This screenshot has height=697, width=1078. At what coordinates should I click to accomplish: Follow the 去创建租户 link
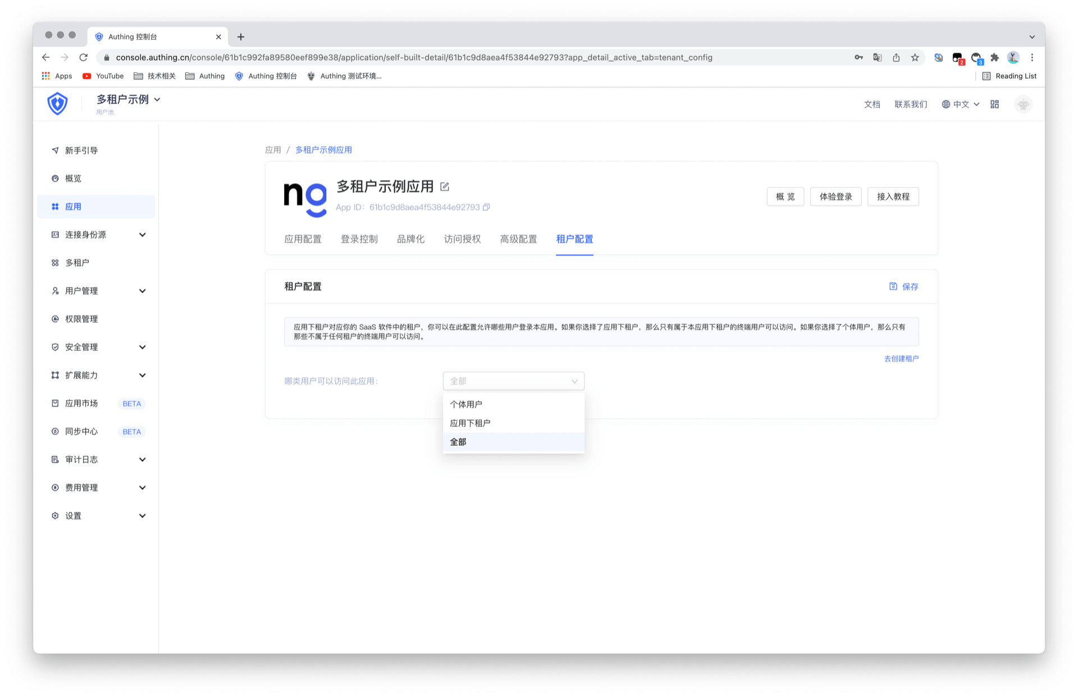[901, 359]
